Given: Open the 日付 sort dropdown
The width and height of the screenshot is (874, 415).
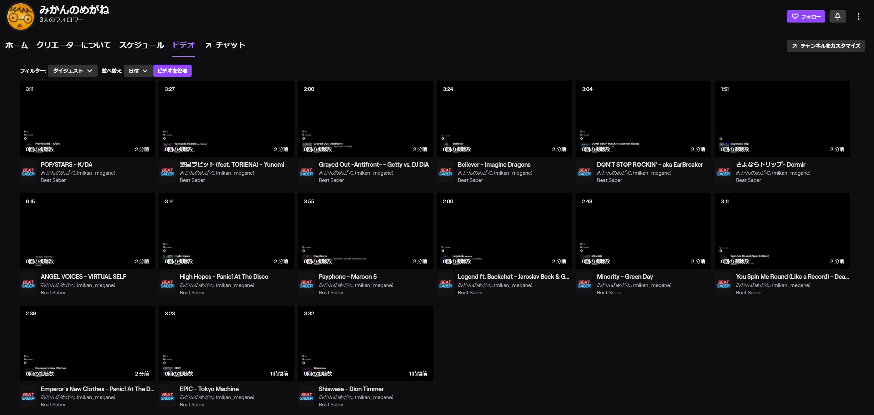Looking at the screenshot, I should [x=138, y=71].
